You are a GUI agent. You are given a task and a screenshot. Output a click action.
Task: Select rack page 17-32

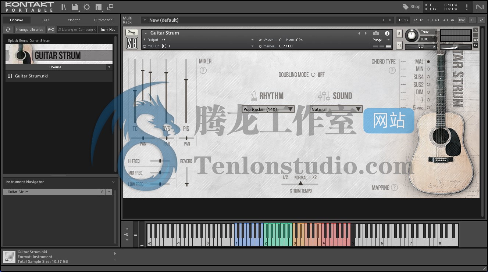click(x=418, y=20)
